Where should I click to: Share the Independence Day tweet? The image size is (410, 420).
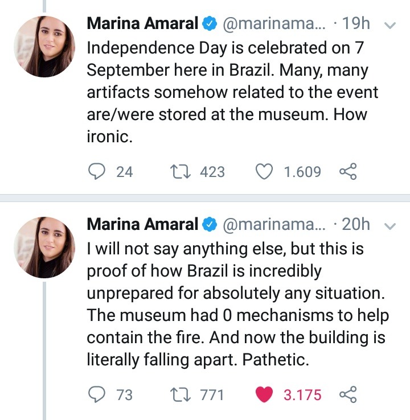(348, 171)
